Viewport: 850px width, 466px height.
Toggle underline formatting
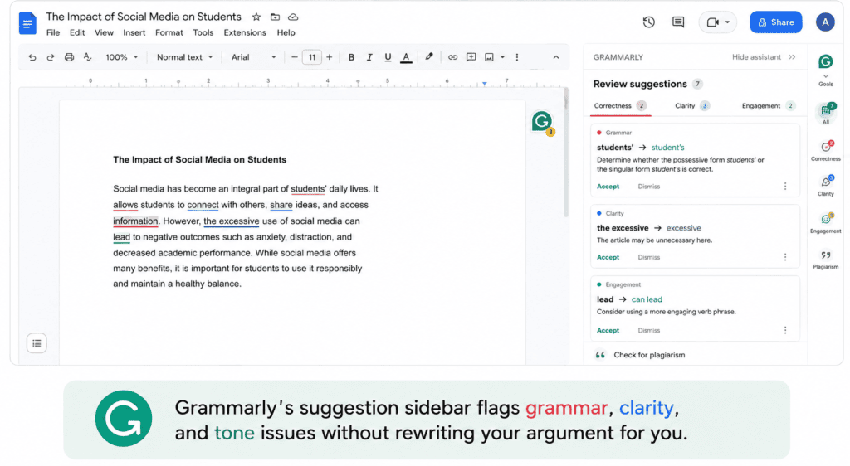tap(388, 57)
